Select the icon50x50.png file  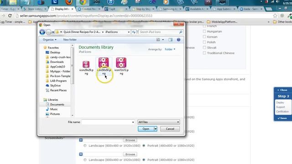(x=104, y=66)
